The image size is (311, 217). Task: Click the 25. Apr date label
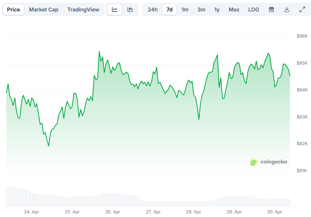point(72,212)
